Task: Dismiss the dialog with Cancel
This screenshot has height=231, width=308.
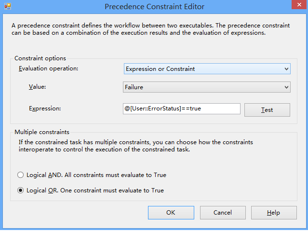Action: coord(223,213)
